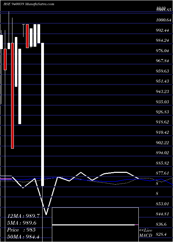Click the 943.23 price axis label
This screenshot has width=173, height=242.
coord(163,92)
